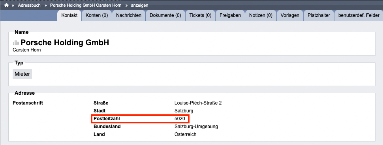
Task: Click the Stadt field label
Action: (100, 111)
